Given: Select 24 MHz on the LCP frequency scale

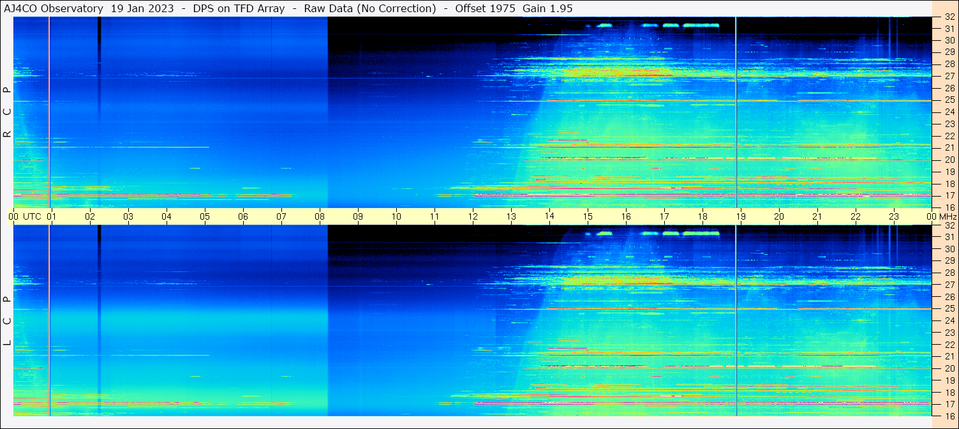Looking at the screenshot, I should pyautogui.click(x=949, y=320).
